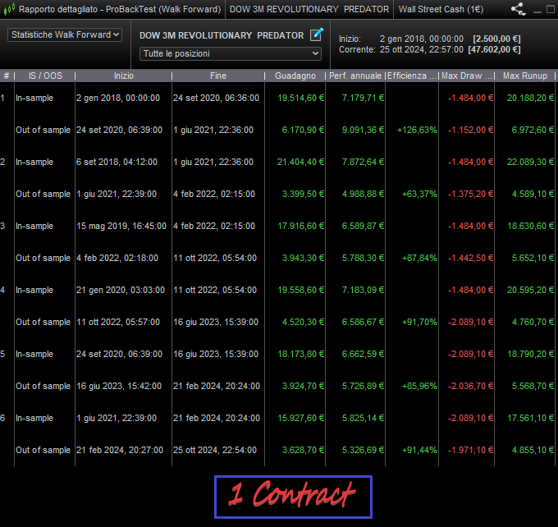Click start date 15 mag 2019, 16:45:00
Image resolution: width=558 pixels, height=527 pixels.
click(121, 226)
